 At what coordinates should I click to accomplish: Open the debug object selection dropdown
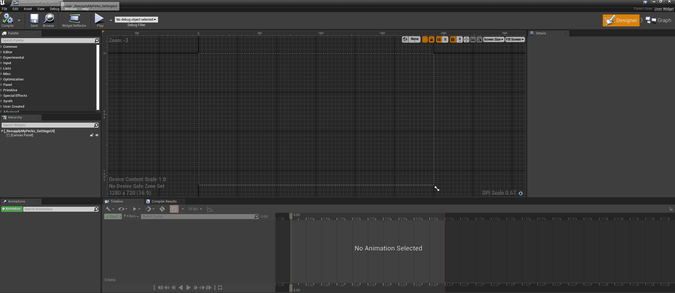click(136, 20)
